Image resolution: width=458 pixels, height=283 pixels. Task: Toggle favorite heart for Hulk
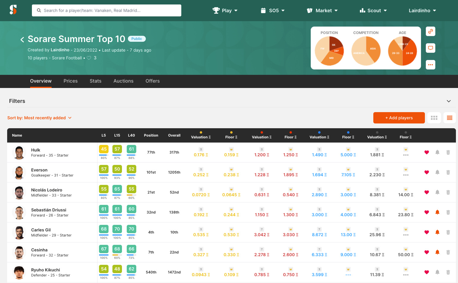[x=427, y=152]
